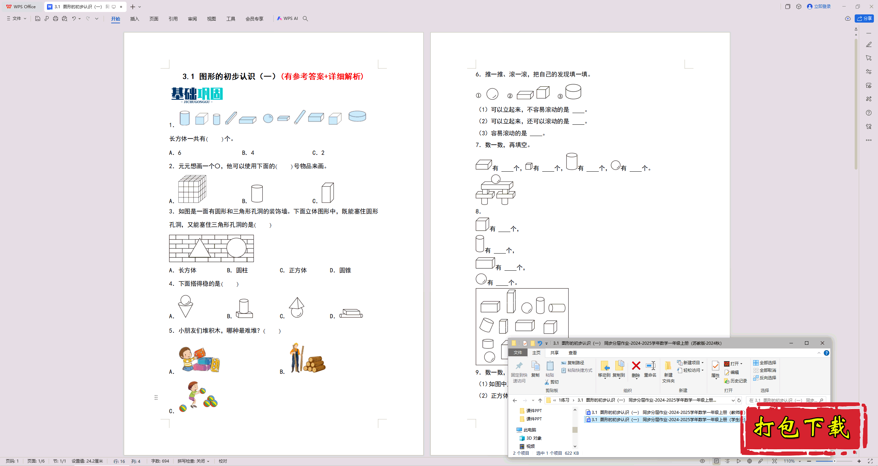Viewport: 878px width, 466px height.
Task: Switch to the 页面 ribbon tab
Action: (x=154, y=19)
